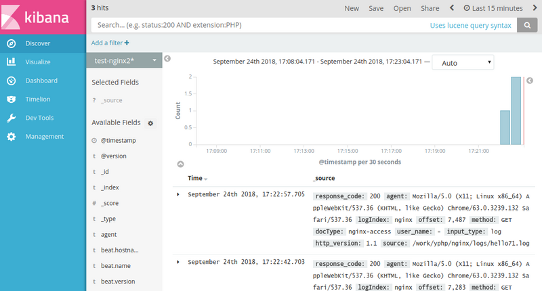Viewport: 542px width, 291px height.
Task: Click the Timelion mask icon
Action: [11, 99]
